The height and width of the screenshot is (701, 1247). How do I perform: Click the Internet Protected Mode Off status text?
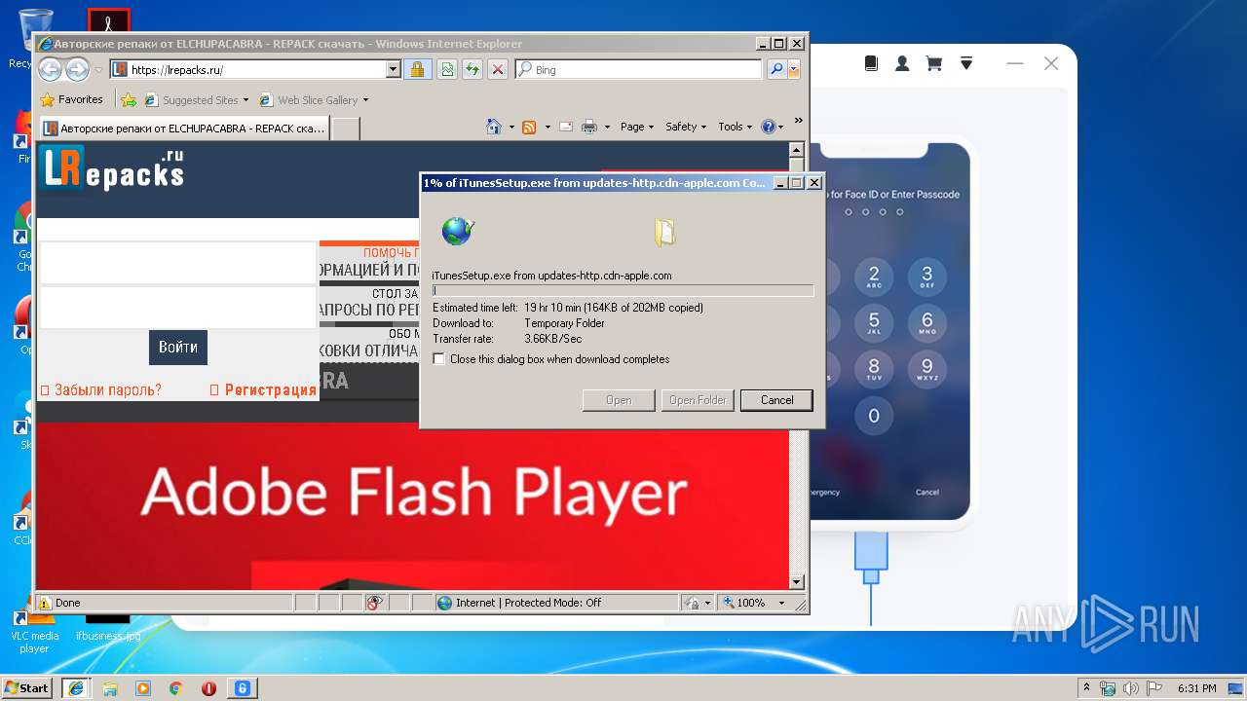coord(528,603)
